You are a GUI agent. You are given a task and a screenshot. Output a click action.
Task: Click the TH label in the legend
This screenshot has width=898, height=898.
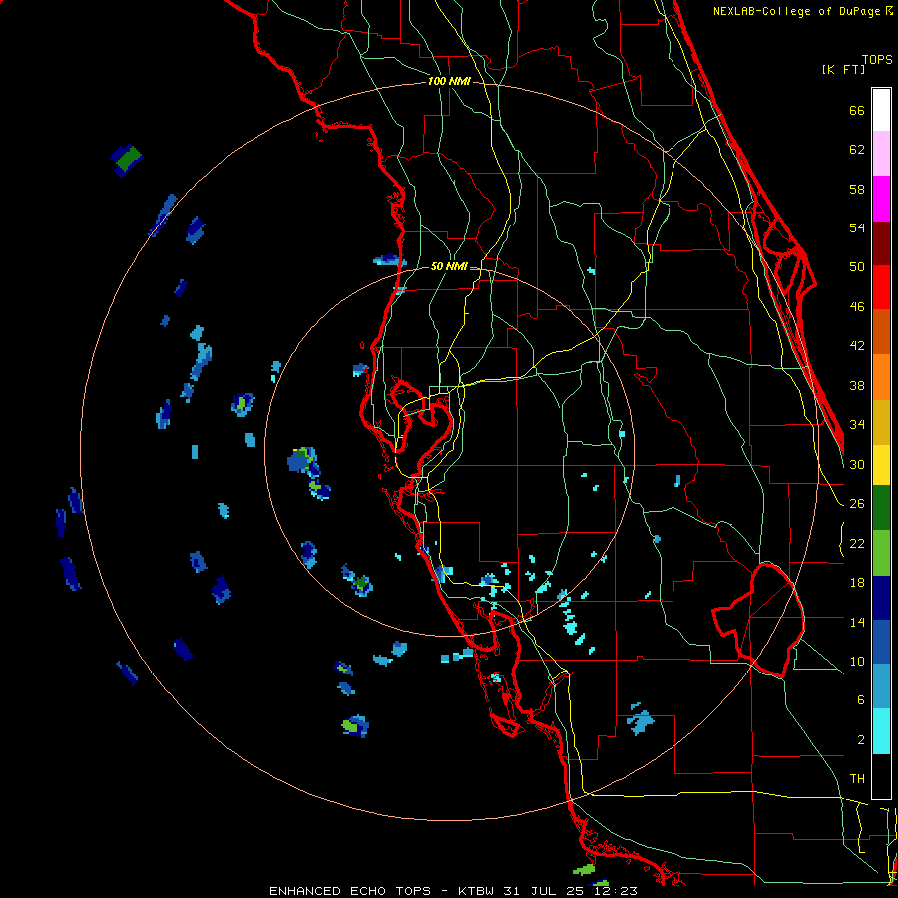[857, 779]
